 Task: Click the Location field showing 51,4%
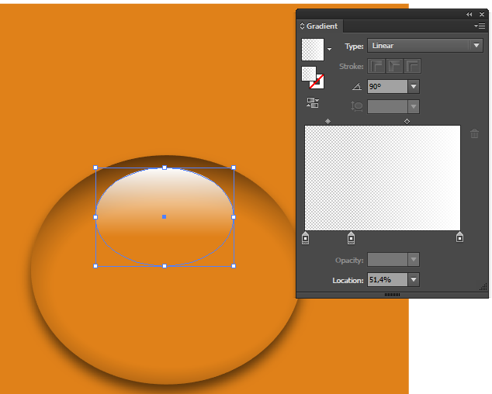pyautogui.click(x=387, y=279)
